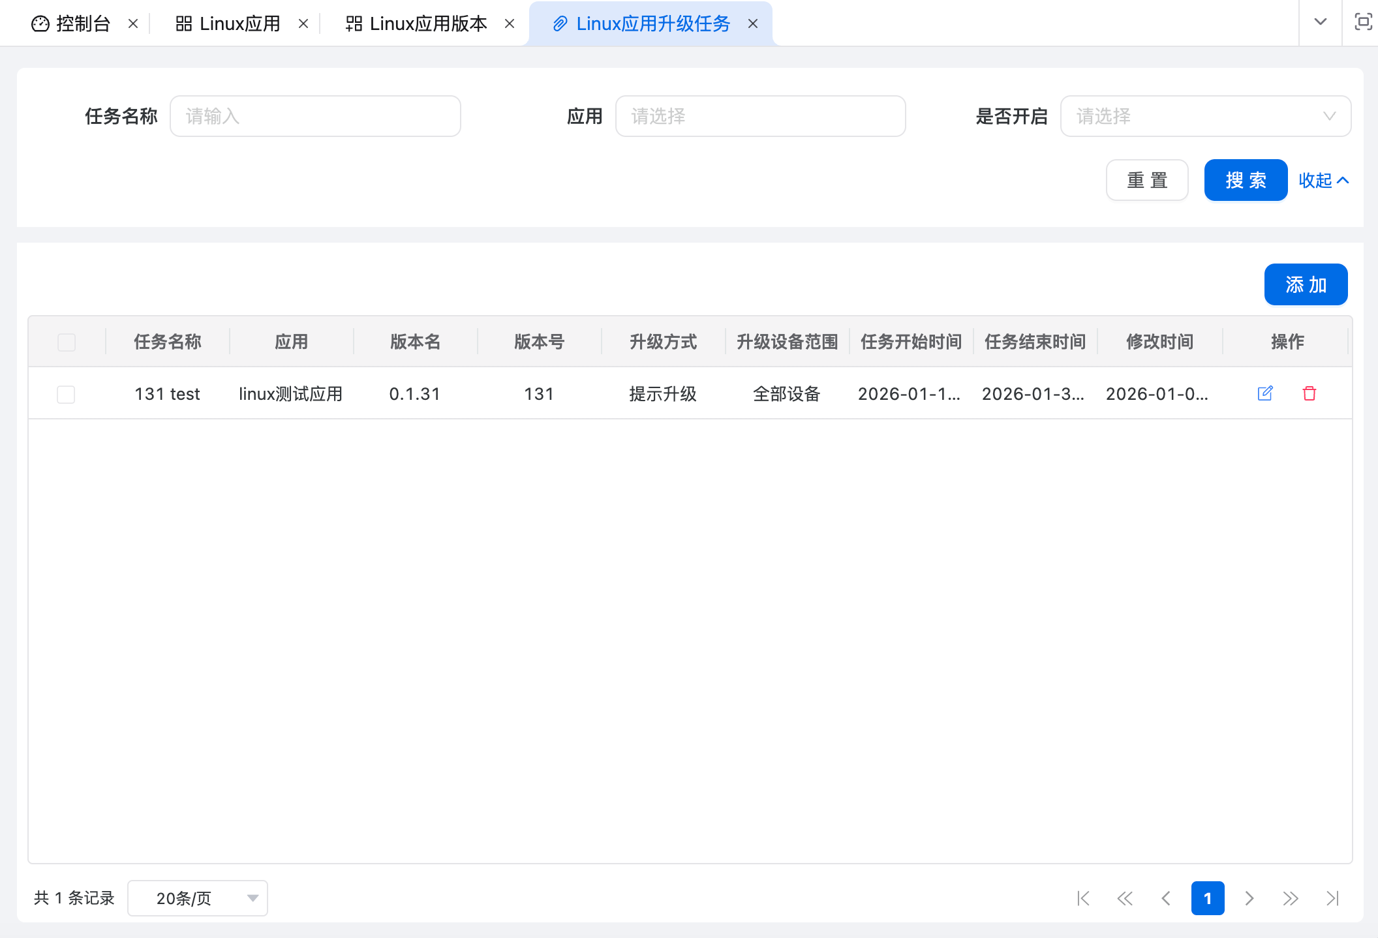Screen dimensions: 1378x938
Task: Jump forward several pages double-right arrow
Action: coord(1291,898)
